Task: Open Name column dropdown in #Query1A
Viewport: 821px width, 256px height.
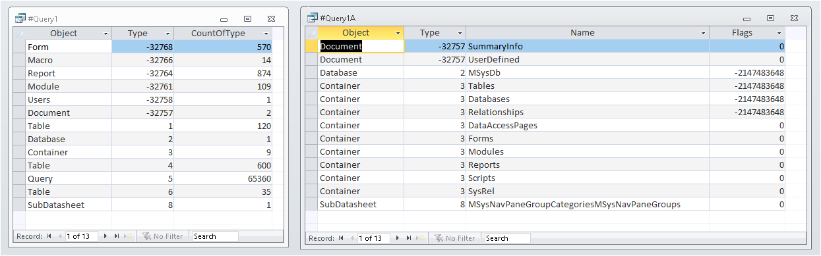Action: pos(704,32)
